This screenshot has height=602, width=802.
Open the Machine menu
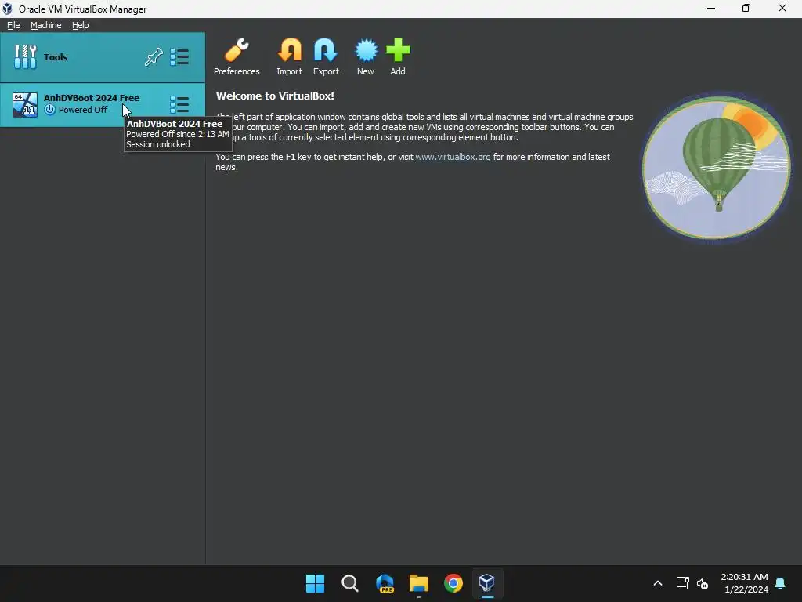46,25
